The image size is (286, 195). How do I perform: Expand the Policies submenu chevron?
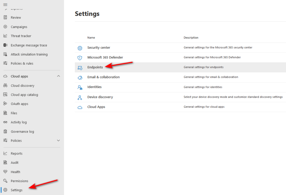click(58, 140)
